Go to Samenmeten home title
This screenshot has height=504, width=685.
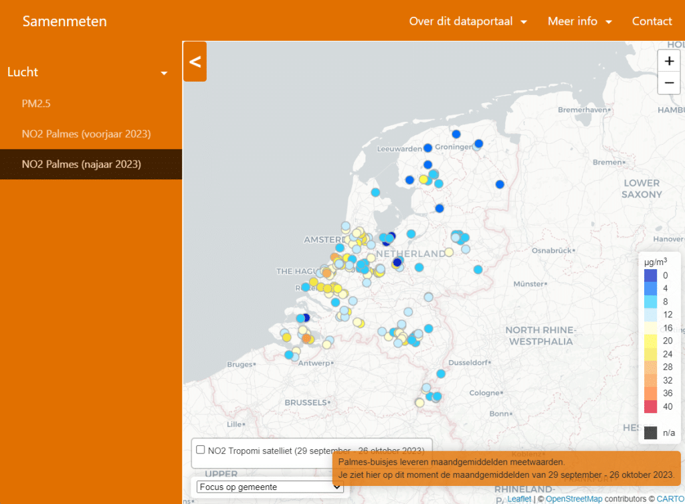tap(64, 21)
